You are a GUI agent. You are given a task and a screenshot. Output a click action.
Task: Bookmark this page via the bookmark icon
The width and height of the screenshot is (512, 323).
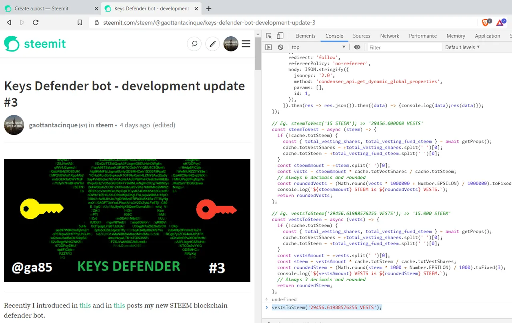80,22
